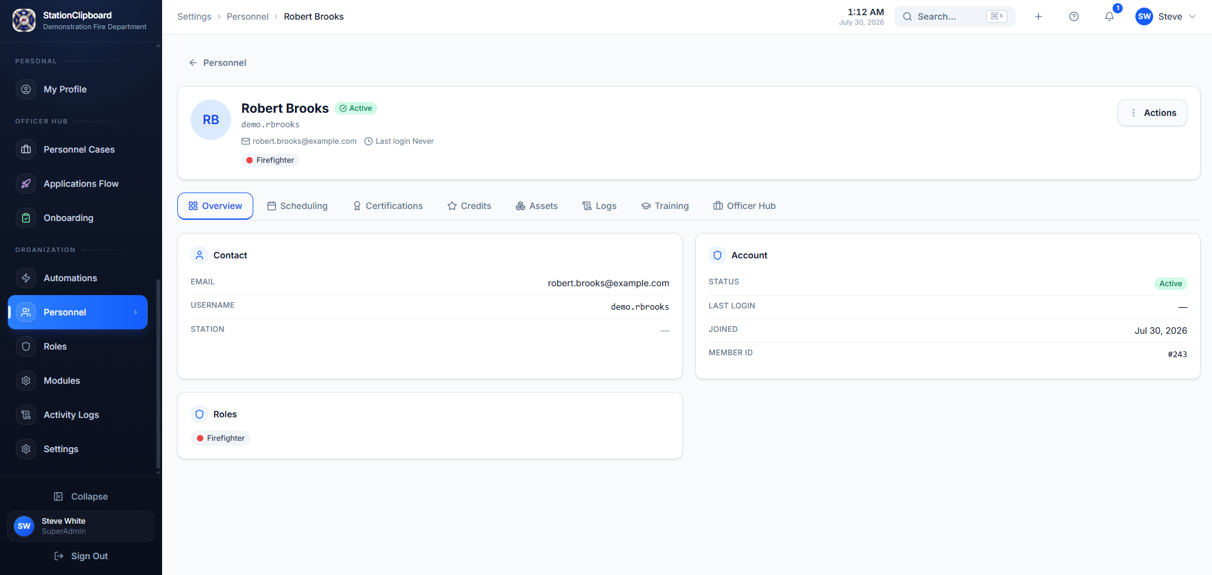Click the StationClipboard logo icon
The image size is (1212, 575).
[x=24, y=20]
